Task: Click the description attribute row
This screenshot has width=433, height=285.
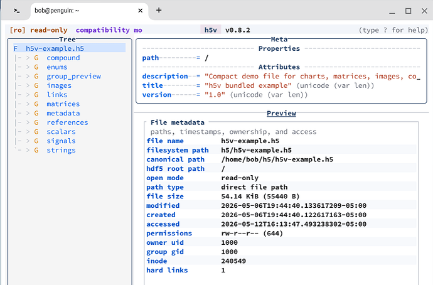Action: point(281,76)
